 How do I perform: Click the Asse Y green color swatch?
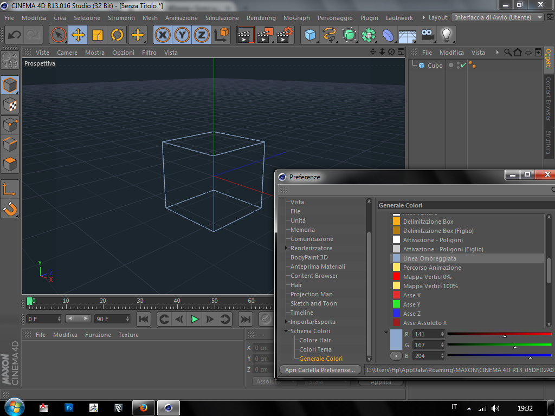[396, 304]
